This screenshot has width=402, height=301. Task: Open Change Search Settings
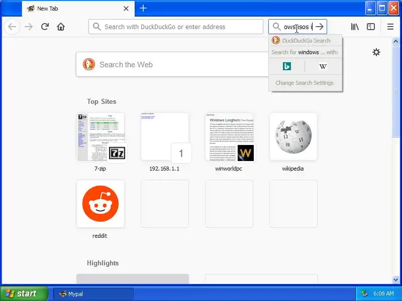pos(305,83)
